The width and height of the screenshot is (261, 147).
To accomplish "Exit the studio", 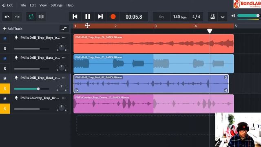I will click(7, 5).
